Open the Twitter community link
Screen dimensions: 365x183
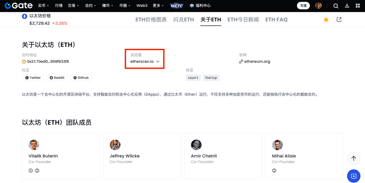pos(33,78)
